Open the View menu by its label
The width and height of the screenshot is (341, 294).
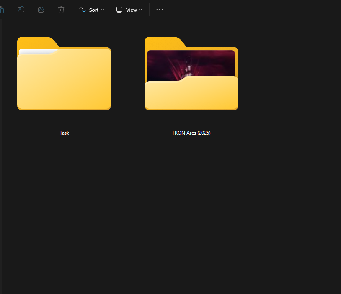click(132, 10)
